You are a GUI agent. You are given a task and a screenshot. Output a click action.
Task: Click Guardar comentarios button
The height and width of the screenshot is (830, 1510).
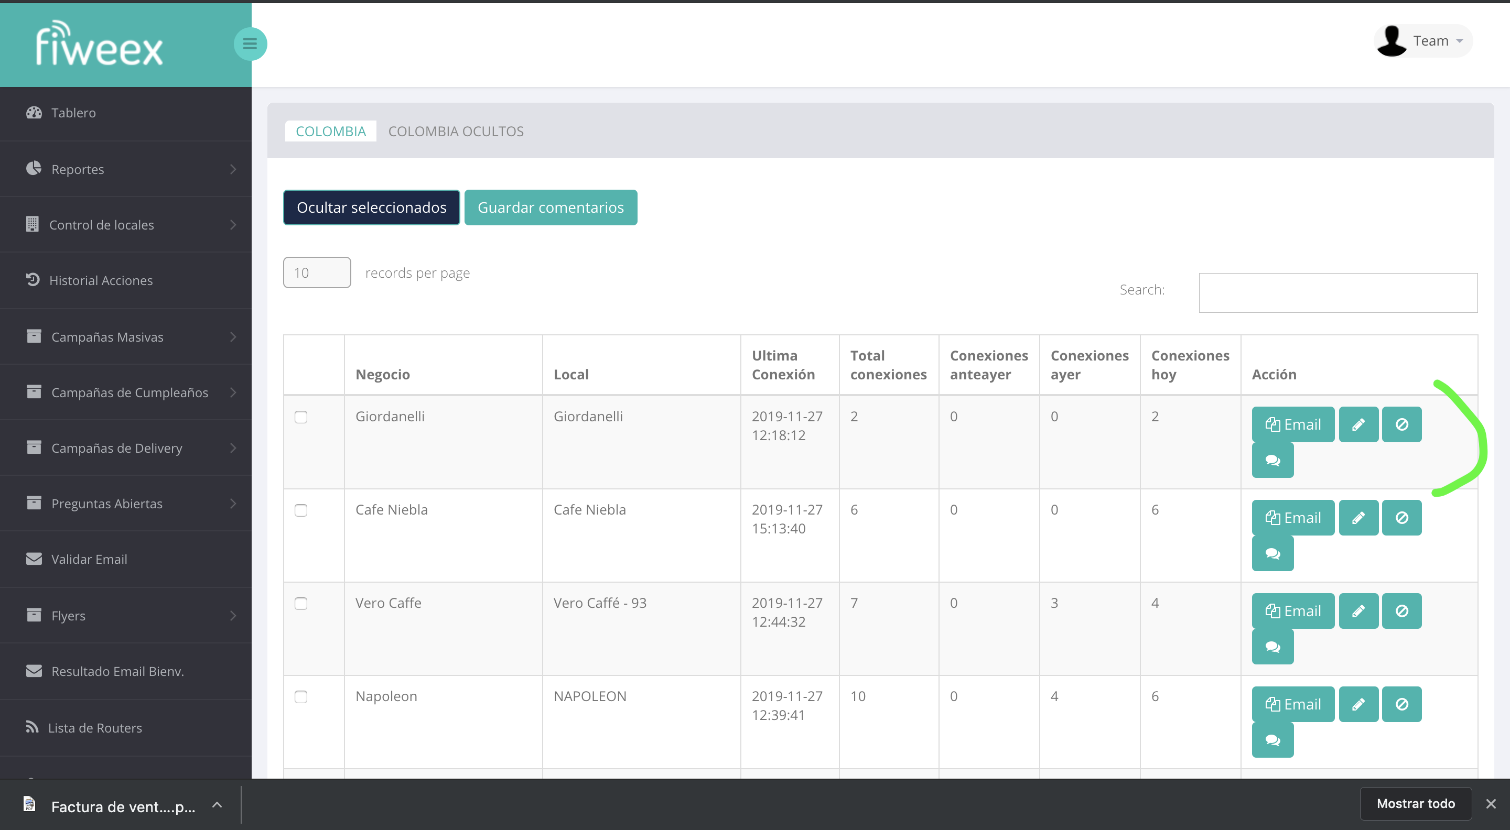coord(550,207)
